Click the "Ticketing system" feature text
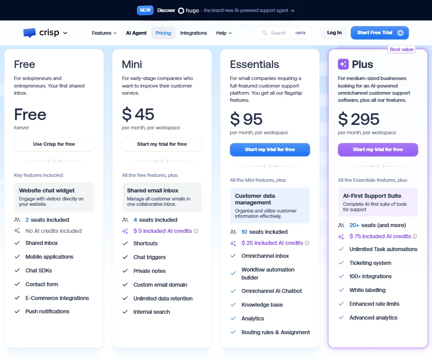The height and width of the screenshot is (360, 432). [x=370, y=263]
